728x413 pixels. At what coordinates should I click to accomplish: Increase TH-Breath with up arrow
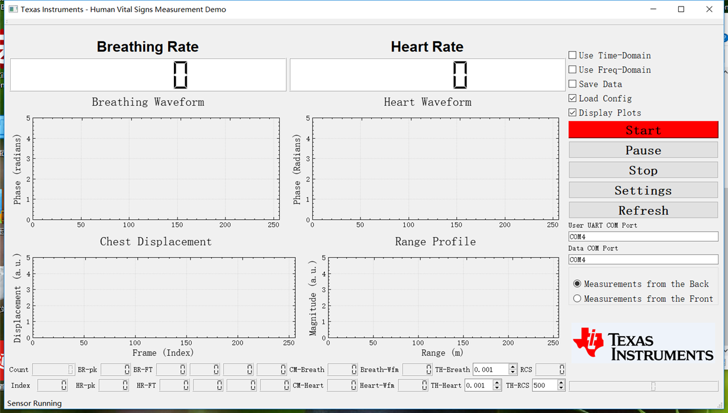point(513,366)
